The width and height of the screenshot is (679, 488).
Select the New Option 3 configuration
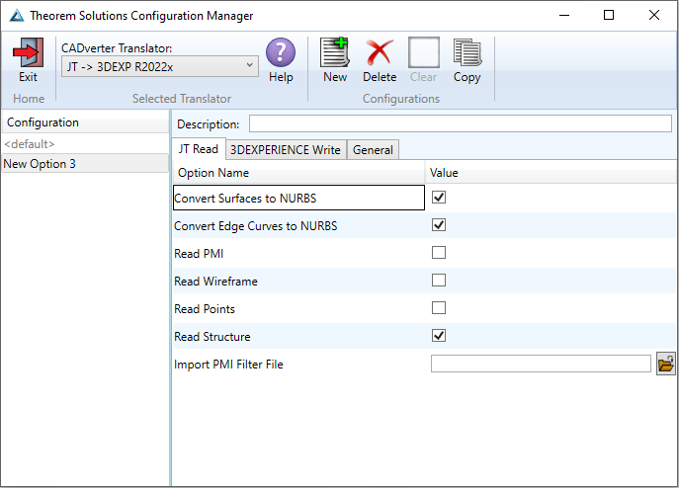[85, 164]
